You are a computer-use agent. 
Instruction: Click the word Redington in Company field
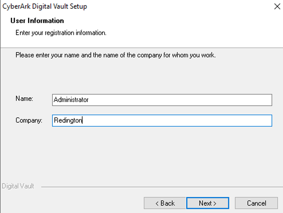point(68,120)
